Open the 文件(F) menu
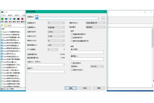Image resolution: width=154 pixels, height=103 pixels. click(3, 15)
